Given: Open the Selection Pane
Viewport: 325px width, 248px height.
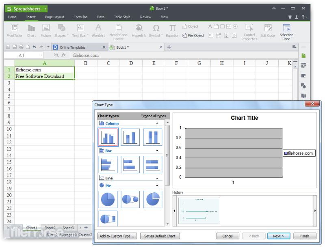Looking at the screenshot, I should 286,32.
